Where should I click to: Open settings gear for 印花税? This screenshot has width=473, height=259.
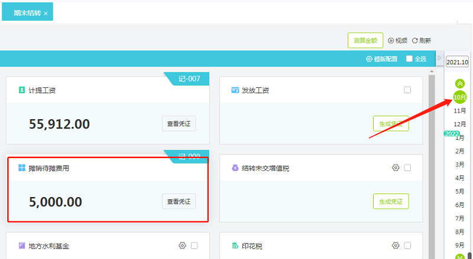click(x=396, y=245)
